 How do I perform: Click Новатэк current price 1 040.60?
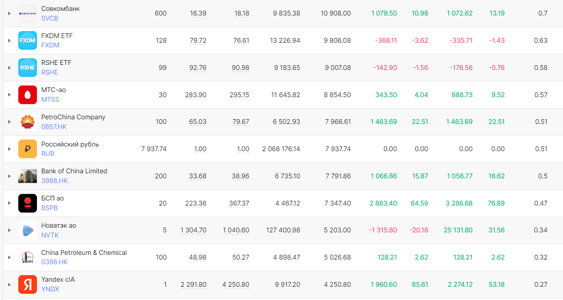click(236, 230)
